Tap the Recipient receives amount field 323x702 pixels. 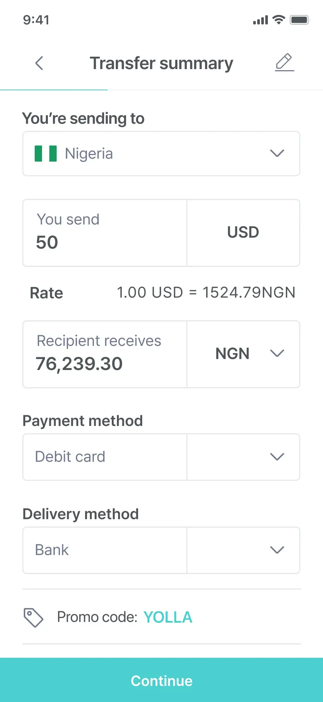click(105, 354)
